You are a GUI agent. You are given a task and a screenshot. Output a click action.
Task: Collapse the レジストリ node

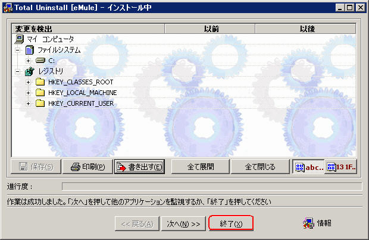coord(18,71)
